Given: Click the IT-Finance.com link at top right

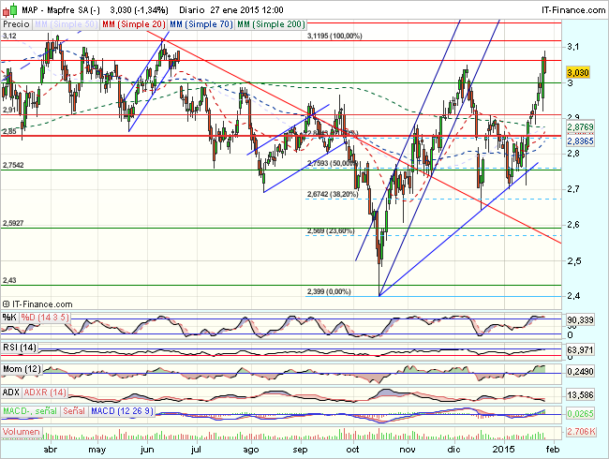Looking at the screenshot, I should [568, 7].
